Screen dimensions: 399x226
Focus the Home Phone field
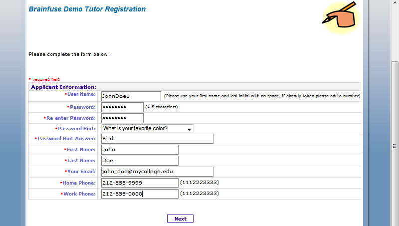coord(139,183)
